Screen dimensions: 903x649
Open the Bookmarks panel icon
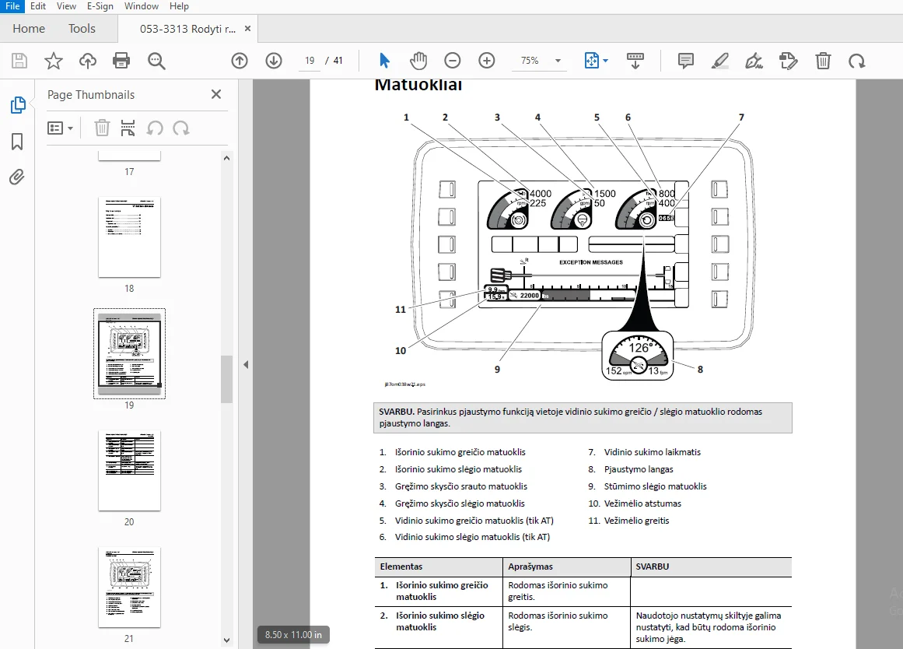click(x=17, y=141)
